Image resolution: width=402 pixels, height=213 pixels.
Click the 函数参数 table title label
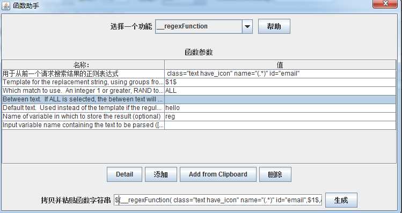[x=199, y=52]
